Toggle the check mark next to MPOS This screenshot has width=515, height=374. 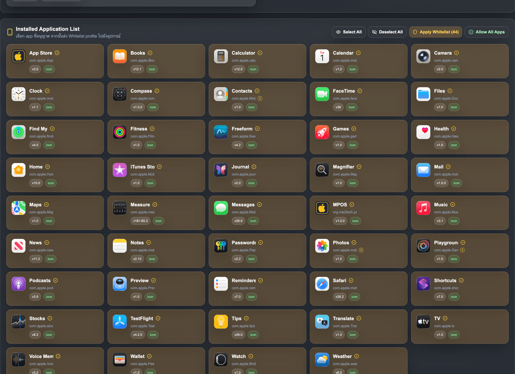tap(352, 205)
